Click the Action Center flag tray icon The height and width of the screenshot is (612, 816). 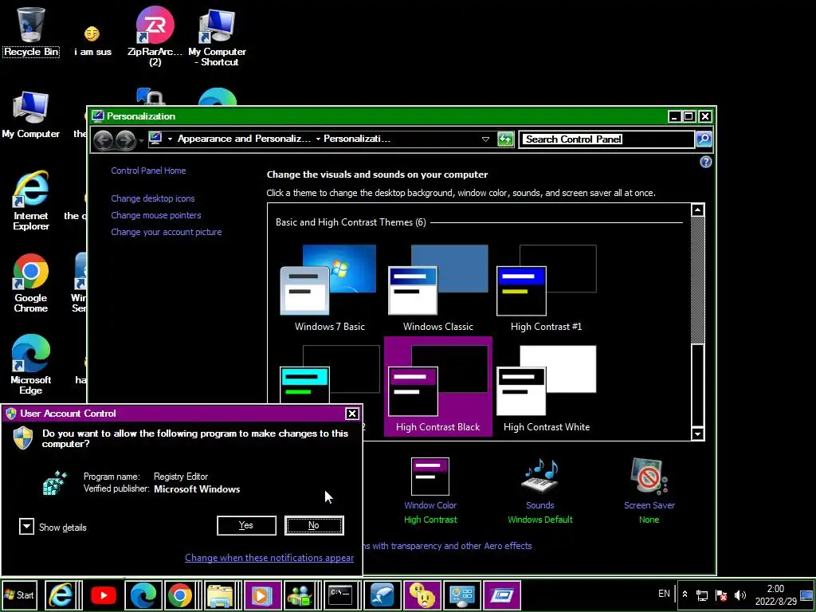click(721, 594)
